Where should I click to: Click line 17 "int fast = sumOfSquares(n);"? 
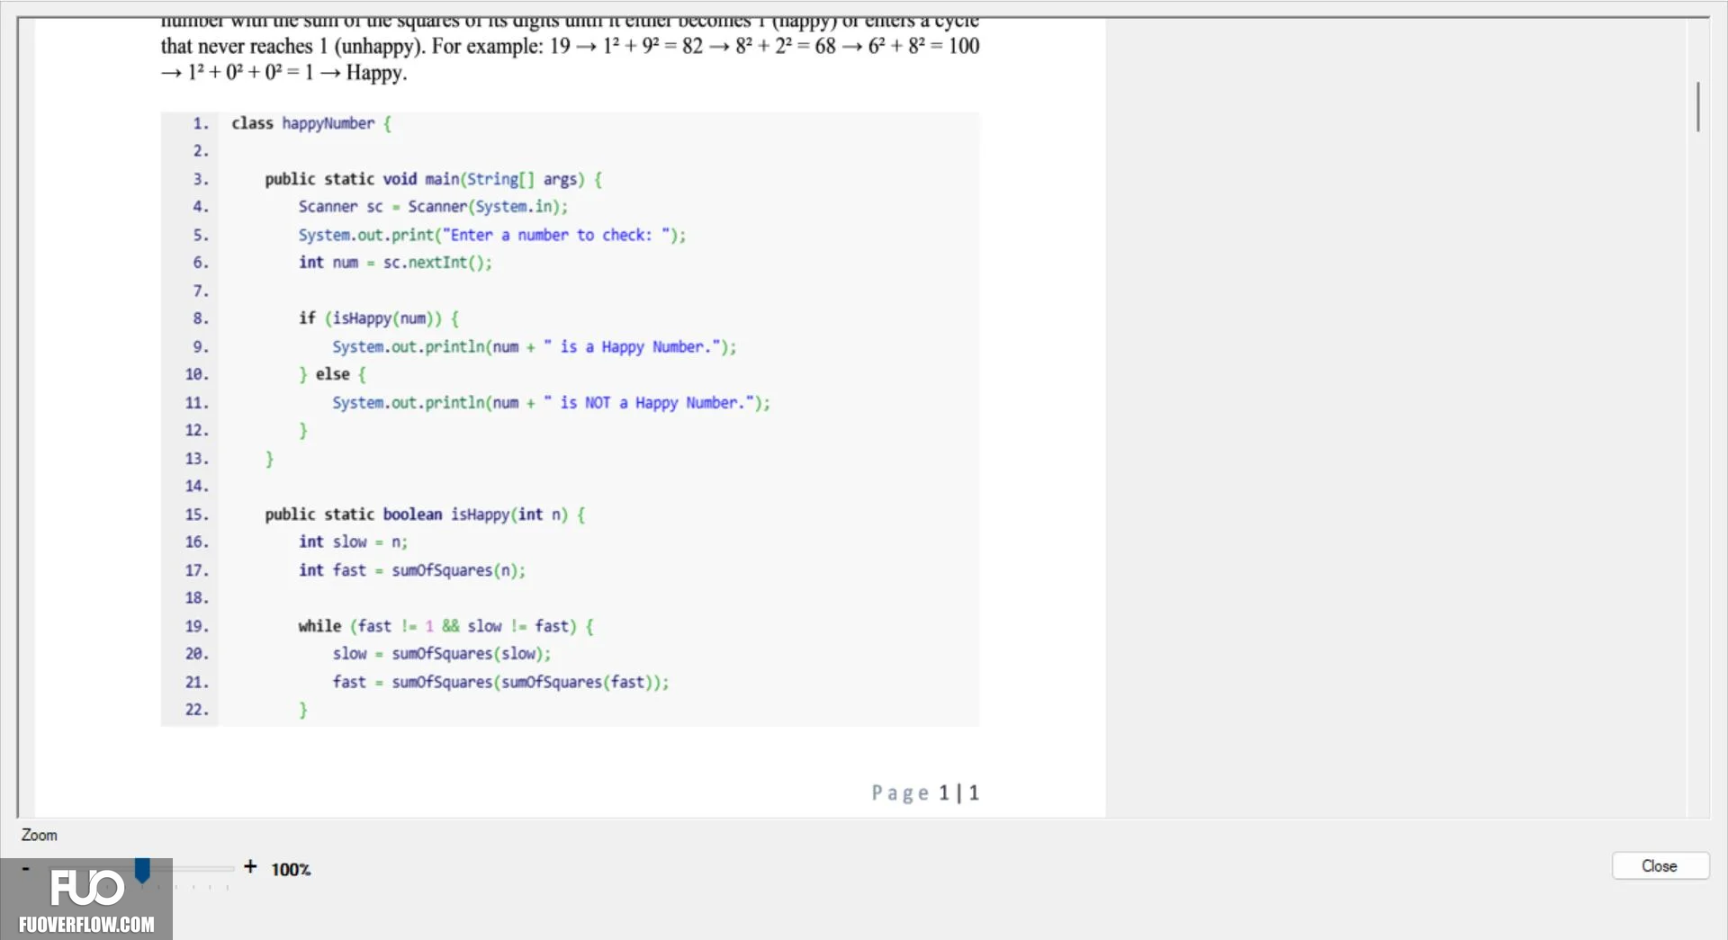tap(412, 570)
